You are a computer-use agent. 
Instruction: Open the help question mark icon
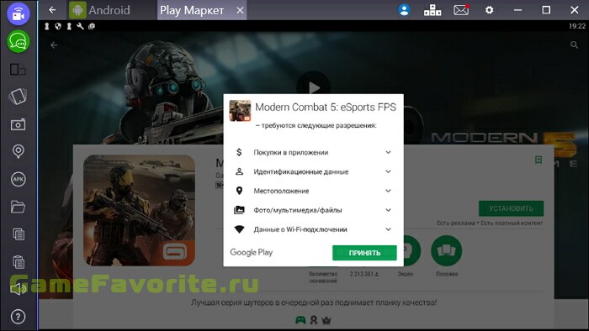tap(18, 317)
